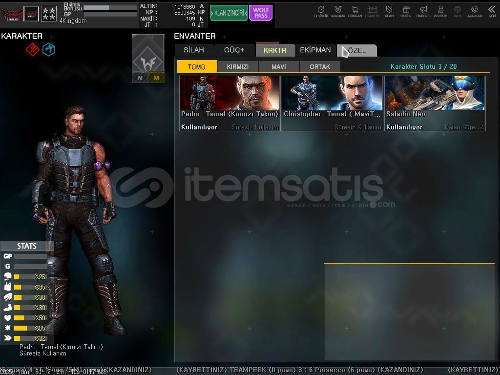500x375 pixels.
Task: Click the Kalan Süre label on Saladin Neo
Action: click(464, 127)
